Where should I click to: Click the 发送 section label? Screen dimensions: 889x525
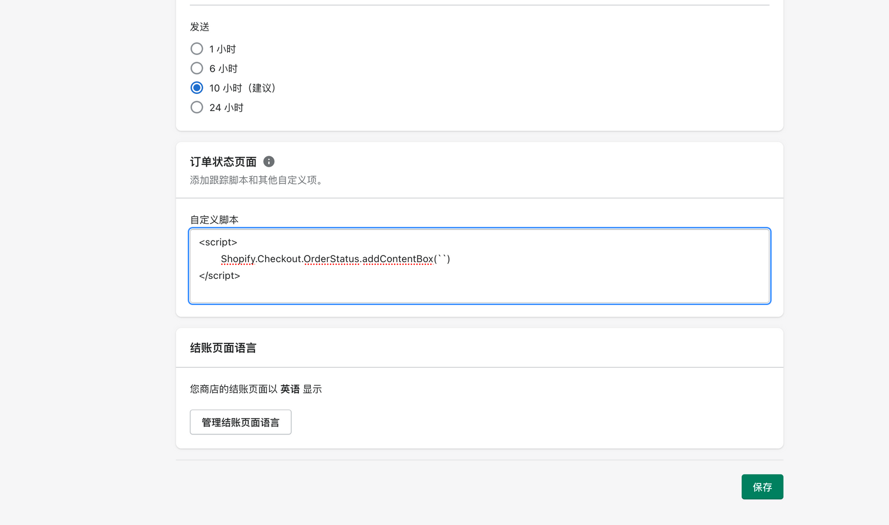(199, 26)
